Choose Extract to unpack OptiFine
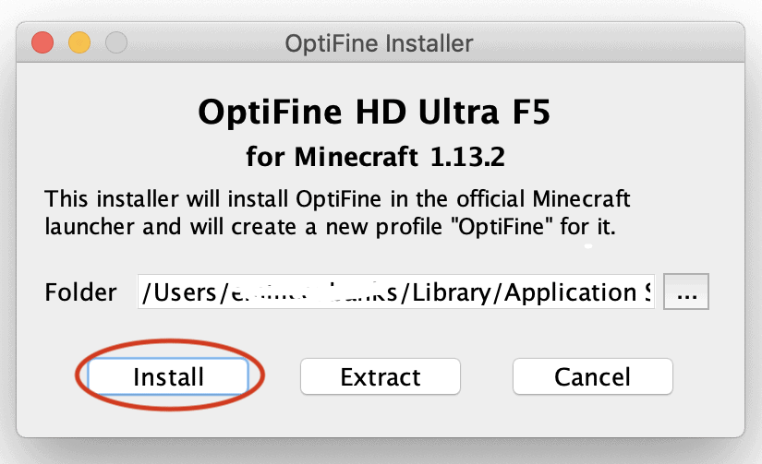The image size is (762, 464). coord(380,376)
